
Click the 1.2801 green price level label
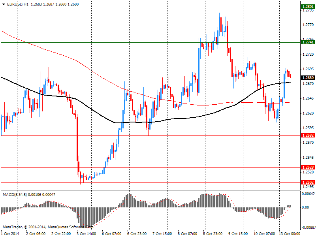[308, 7]
